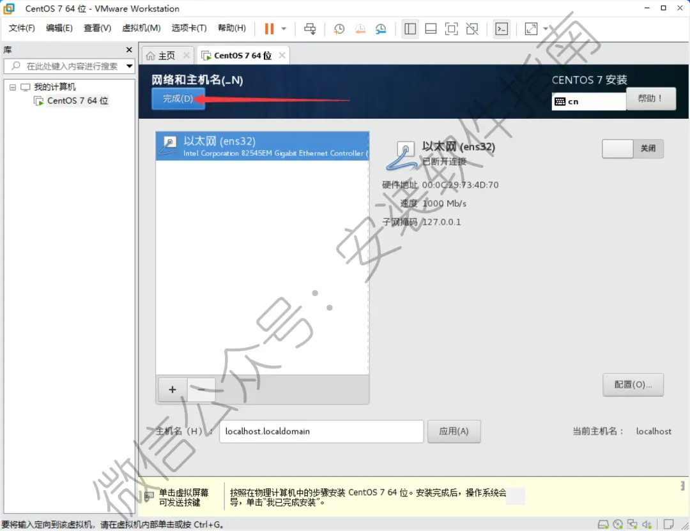The height and width of the screenshot is (531, 690).
Task: Click the cn keyboard layout indicator
Action: tap(589, 101)
